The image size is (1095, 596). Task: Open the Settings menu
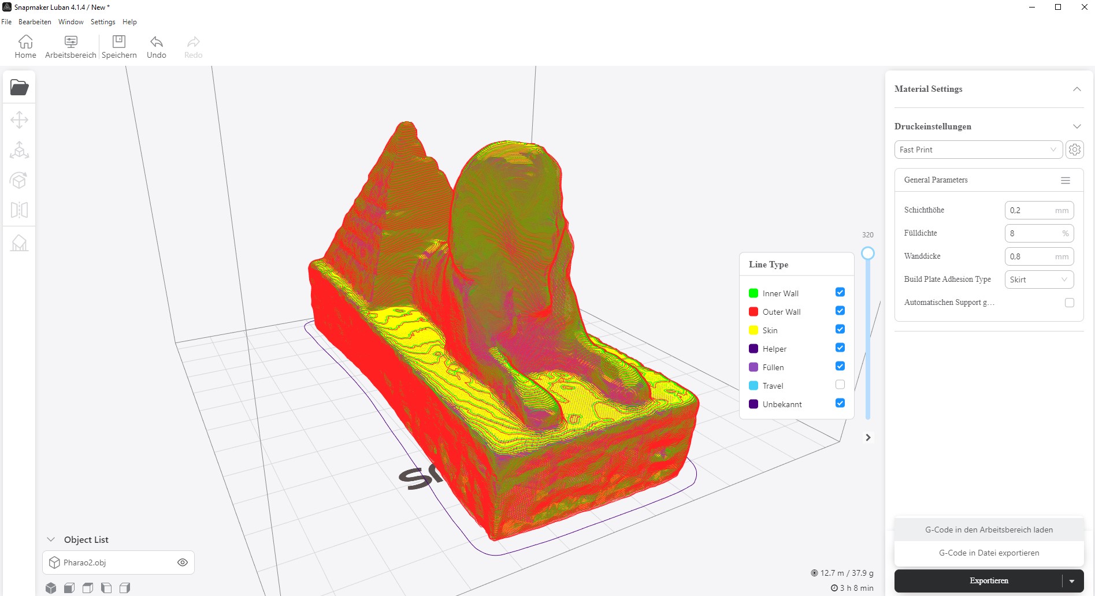[103, 22]
